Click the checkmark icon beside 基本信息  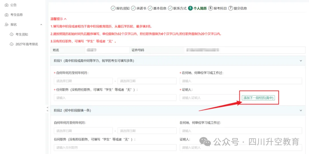150,8
